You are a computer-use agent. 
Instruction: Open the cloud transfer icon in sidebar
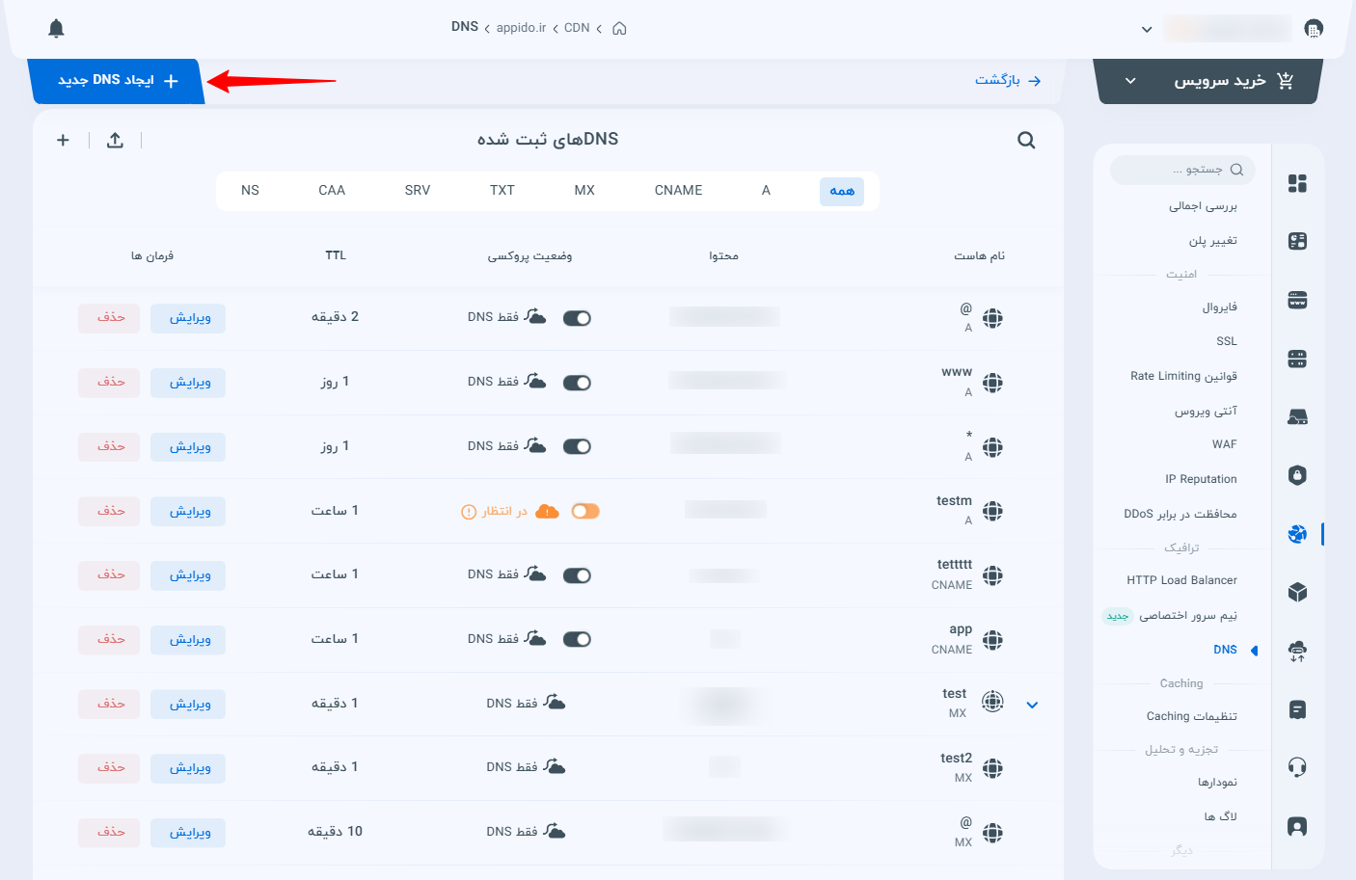point(1297,652)
